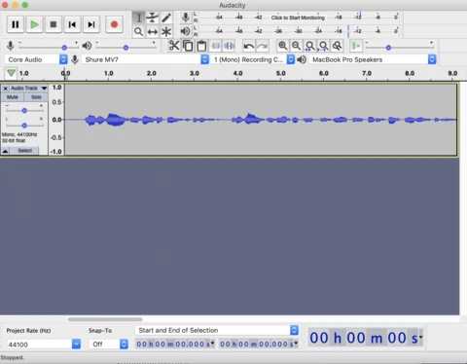Zoom in on the waveform
Screen dimensions: 467x364
[282, 46]
